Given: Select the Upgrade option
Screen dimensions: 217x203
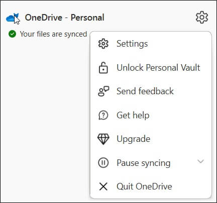Looking at the screenshot, I should point(151,139).
